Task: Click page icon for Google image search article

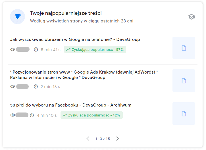Action: [184, 48]
